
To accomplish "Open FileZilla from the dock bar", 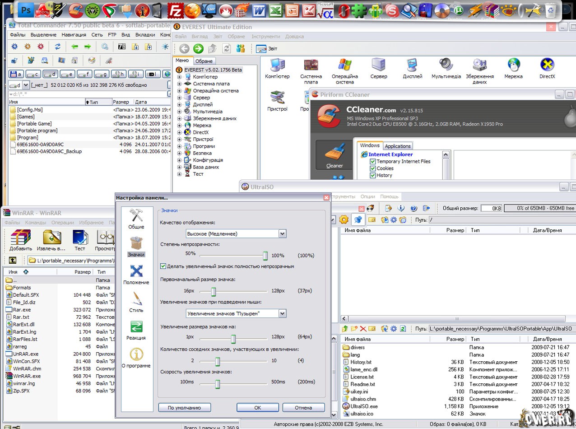I will [175, 10].
